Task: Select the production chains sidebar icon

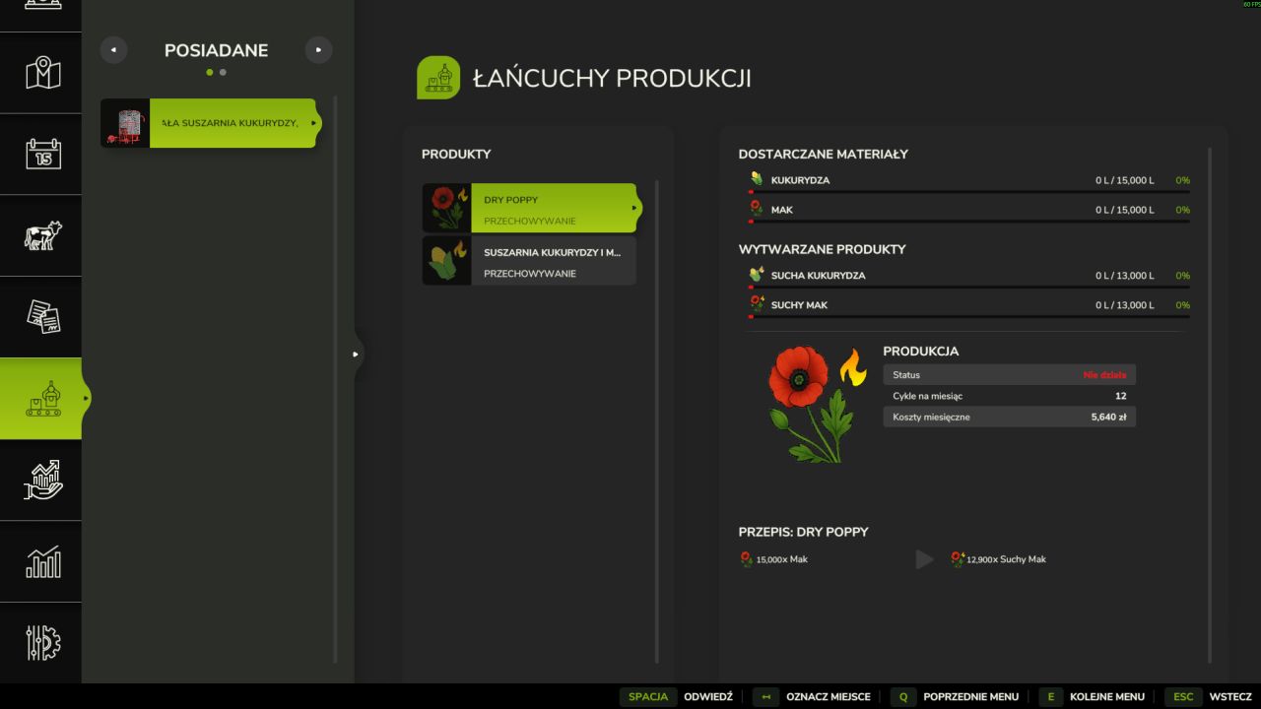Action: 41,399
